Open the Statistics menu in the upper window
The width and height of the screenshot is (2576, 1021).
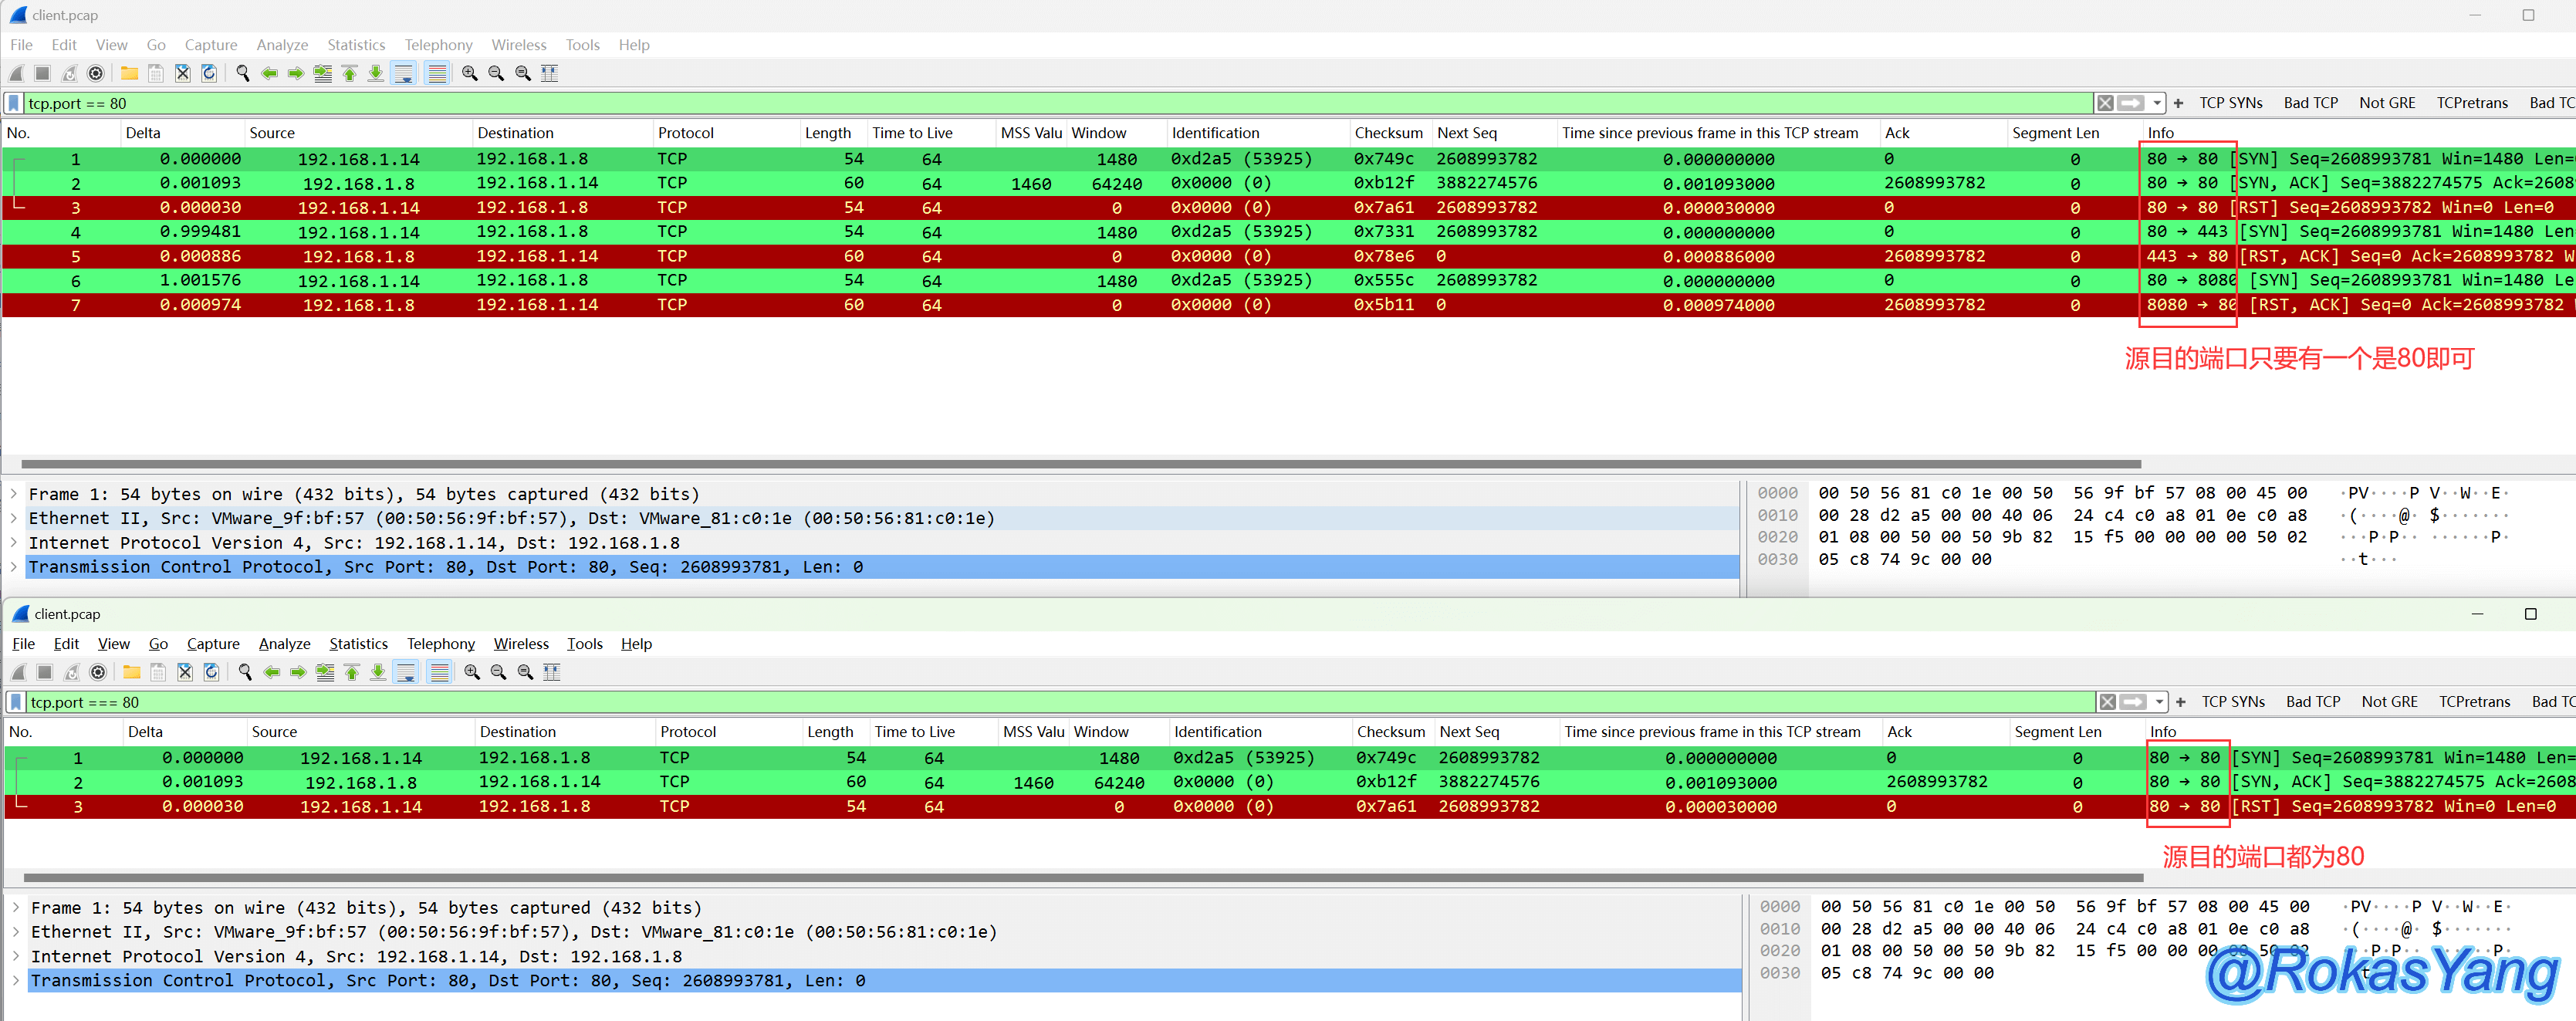tap(356, 45)
